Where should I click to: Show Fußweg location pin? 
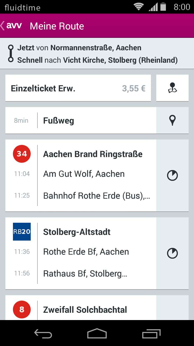pos(172,120)
